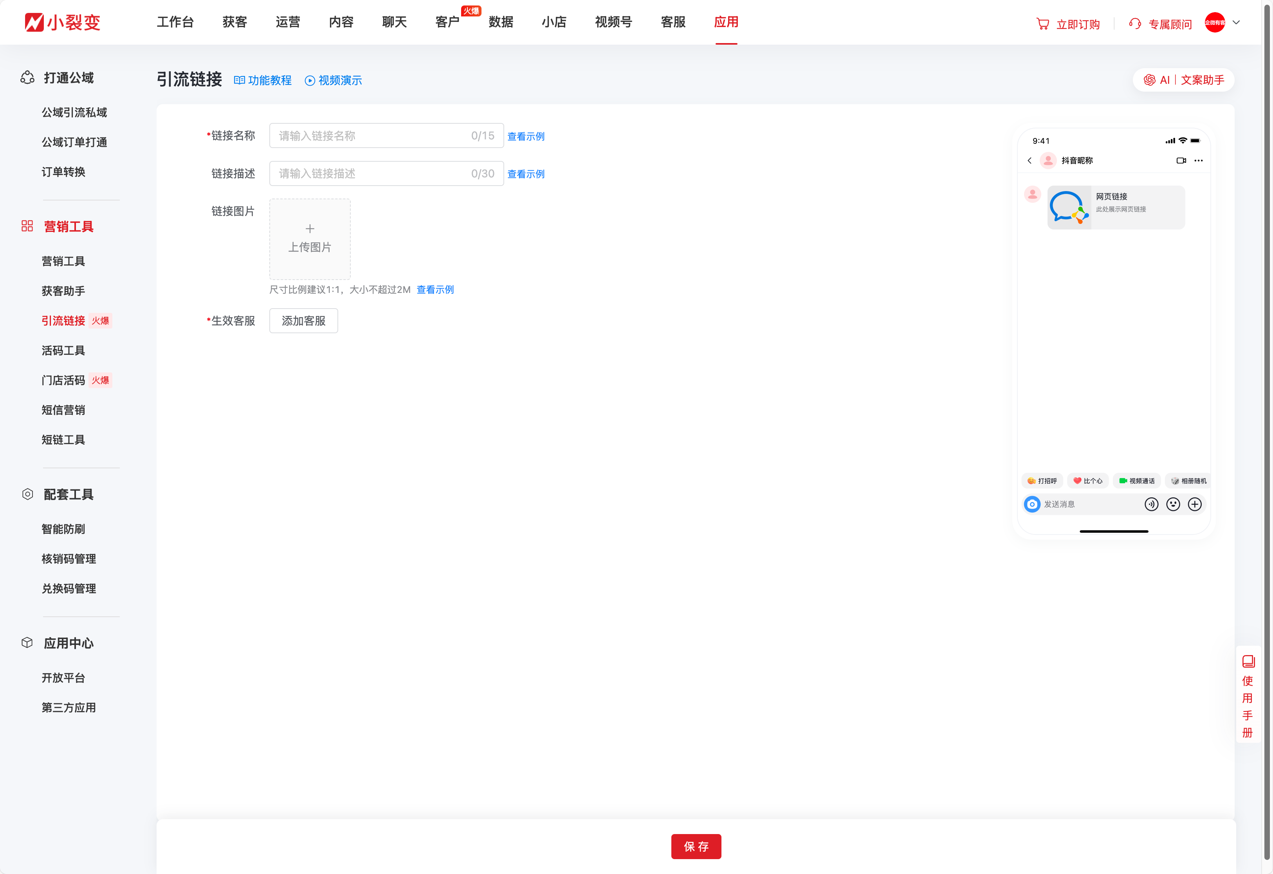Click the 打通公域 people icon in the sidebar
The image size is (1273, 874).
27,78
